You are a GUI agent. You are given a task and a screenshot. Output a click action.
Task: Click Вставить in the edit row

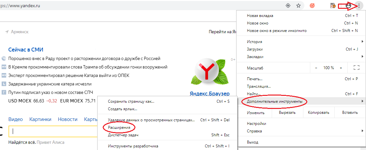click(x=350, y=113)
